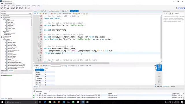Toggle the stop-on-error icon in the editor toolbar

point(51,14)
